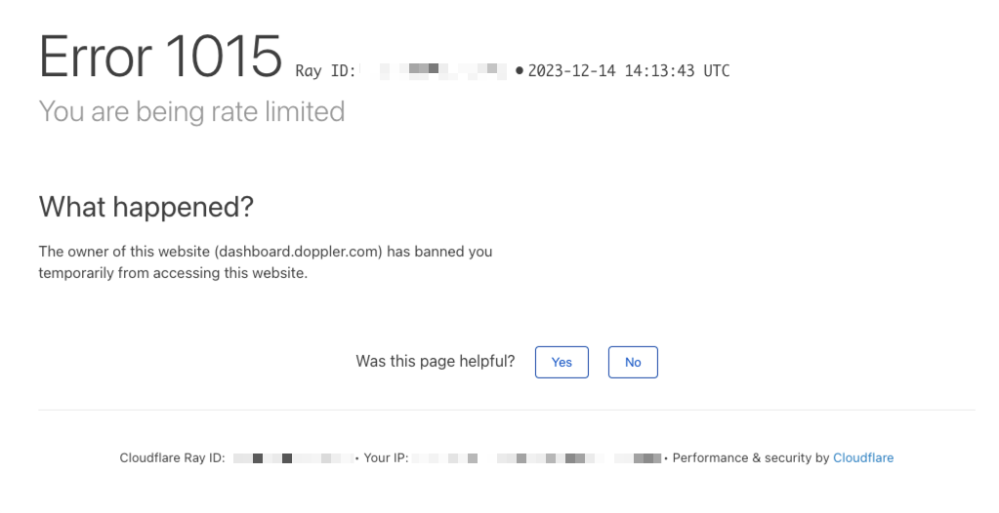Viewport: 999px width, 513px height.
Task: Click 'Performance & security by' footer text
Action: [x=751, y=457]
